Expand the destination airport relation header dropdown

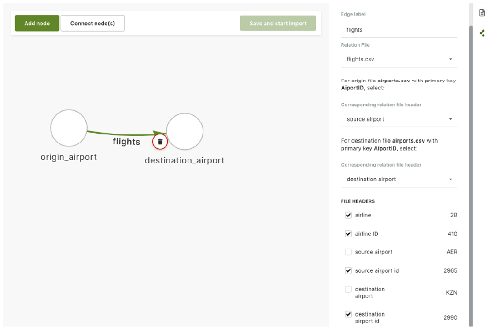click(x=399, y=179)
